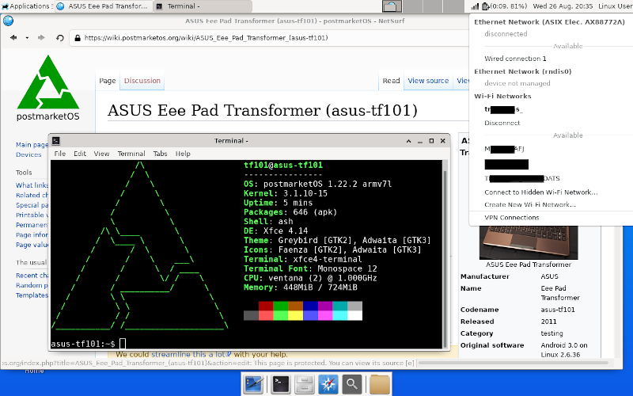Click the clock showing Wed 26 Aug
633x396 pixels.
point(563,6)
